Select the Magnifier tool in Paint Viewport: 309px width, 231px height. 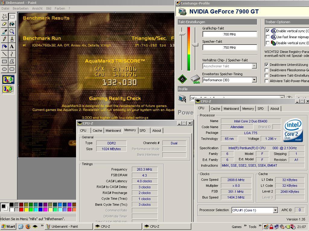point(12,31)
